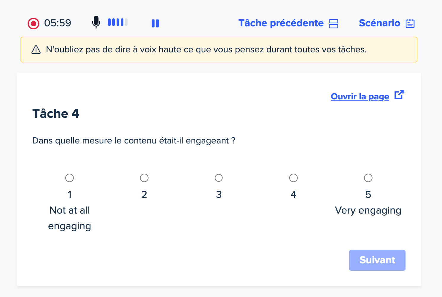This screenshot has height=297, width=442.
Task: Click the notepad icon next to Scénario
Action: [x=410, y=23]
